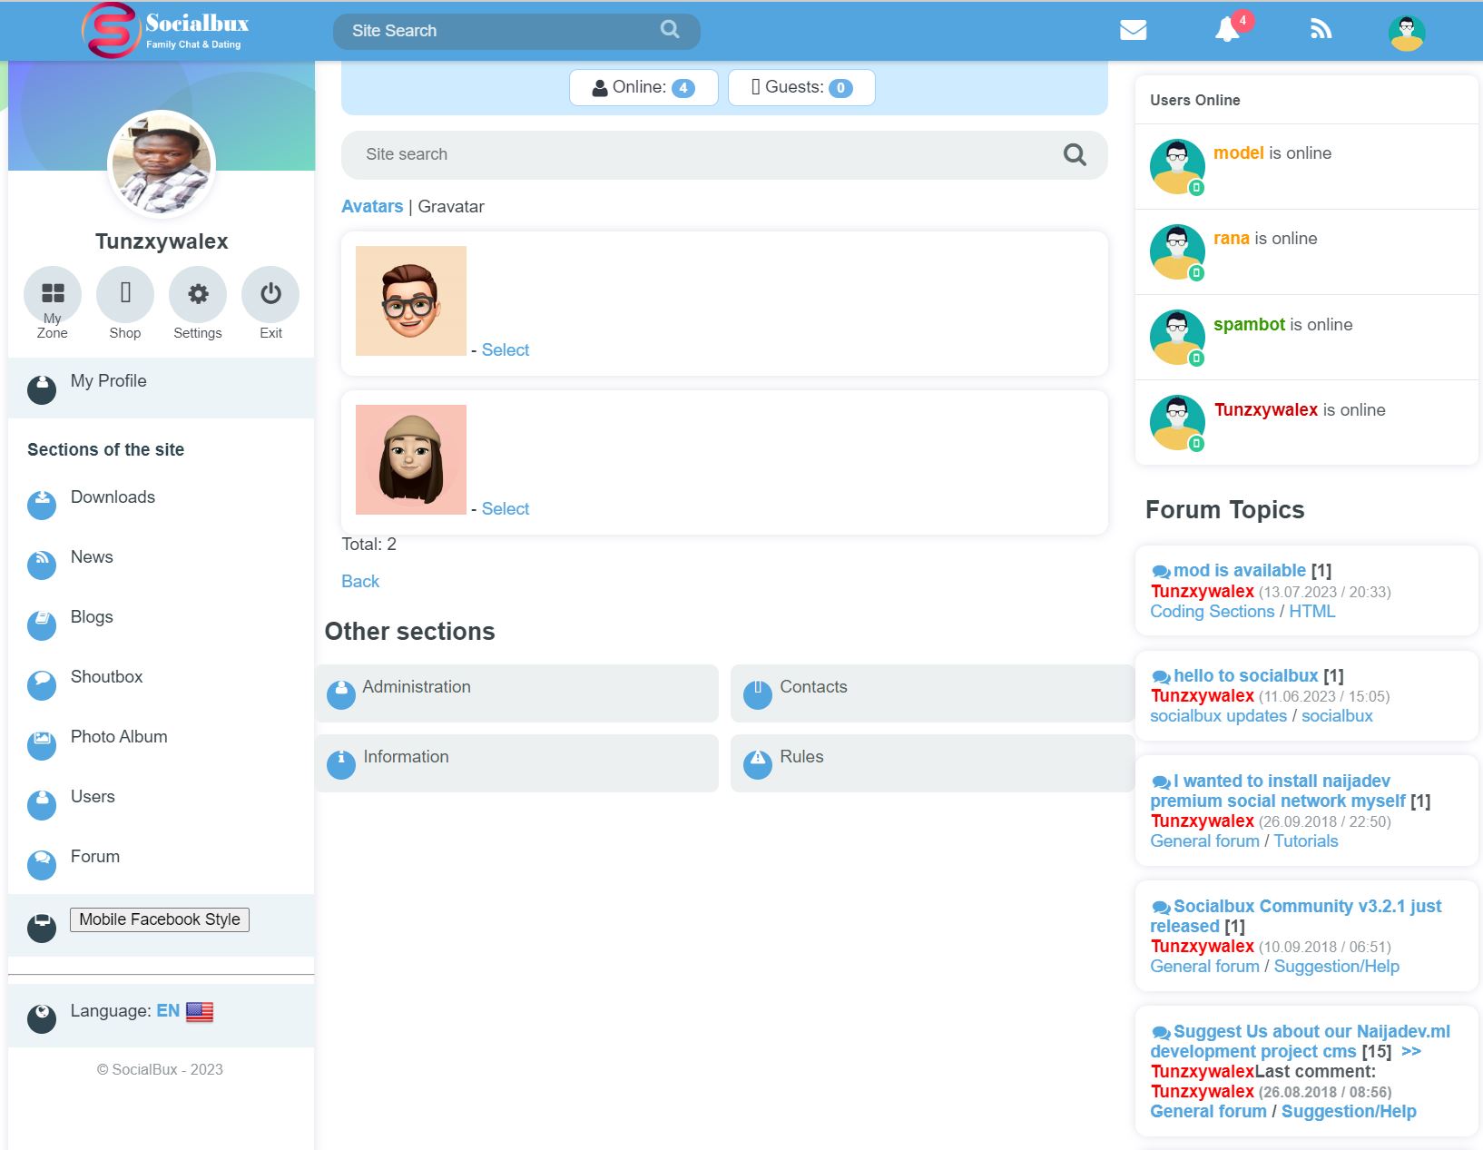This screenshot has width=1483, height=1150.
Task: Click the Photo Album section icon
Action: point(42,744)
